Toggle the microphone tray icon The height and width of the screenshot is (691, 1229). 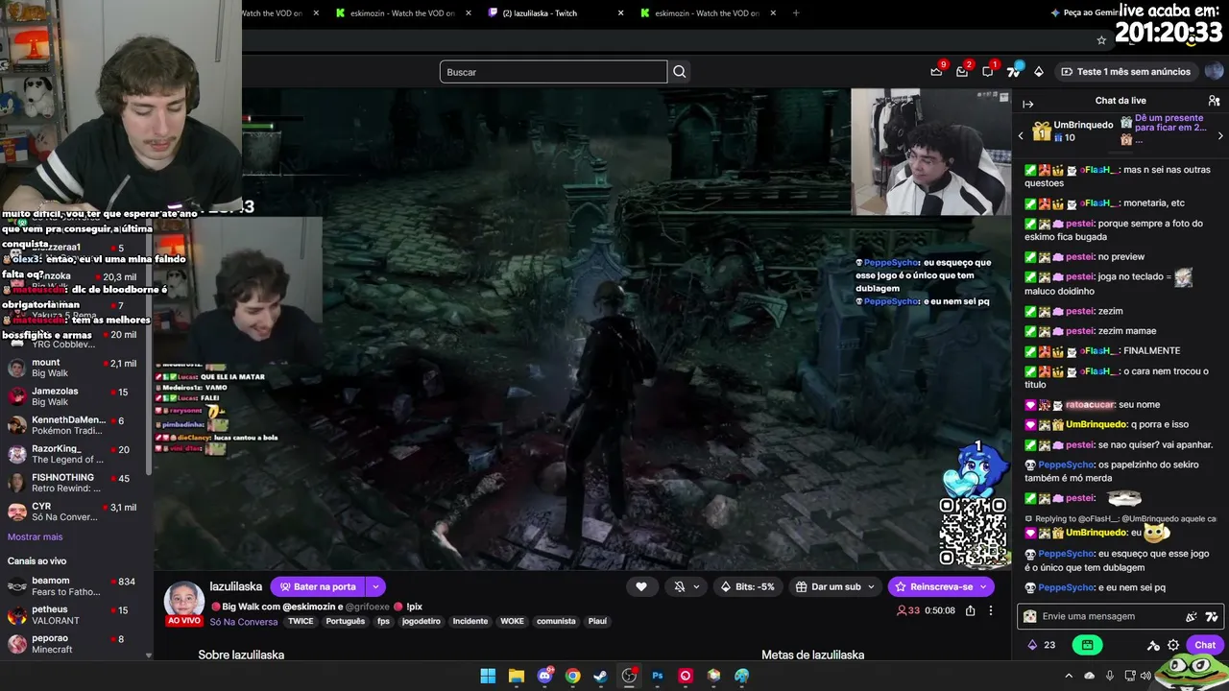pos(1110,676)
